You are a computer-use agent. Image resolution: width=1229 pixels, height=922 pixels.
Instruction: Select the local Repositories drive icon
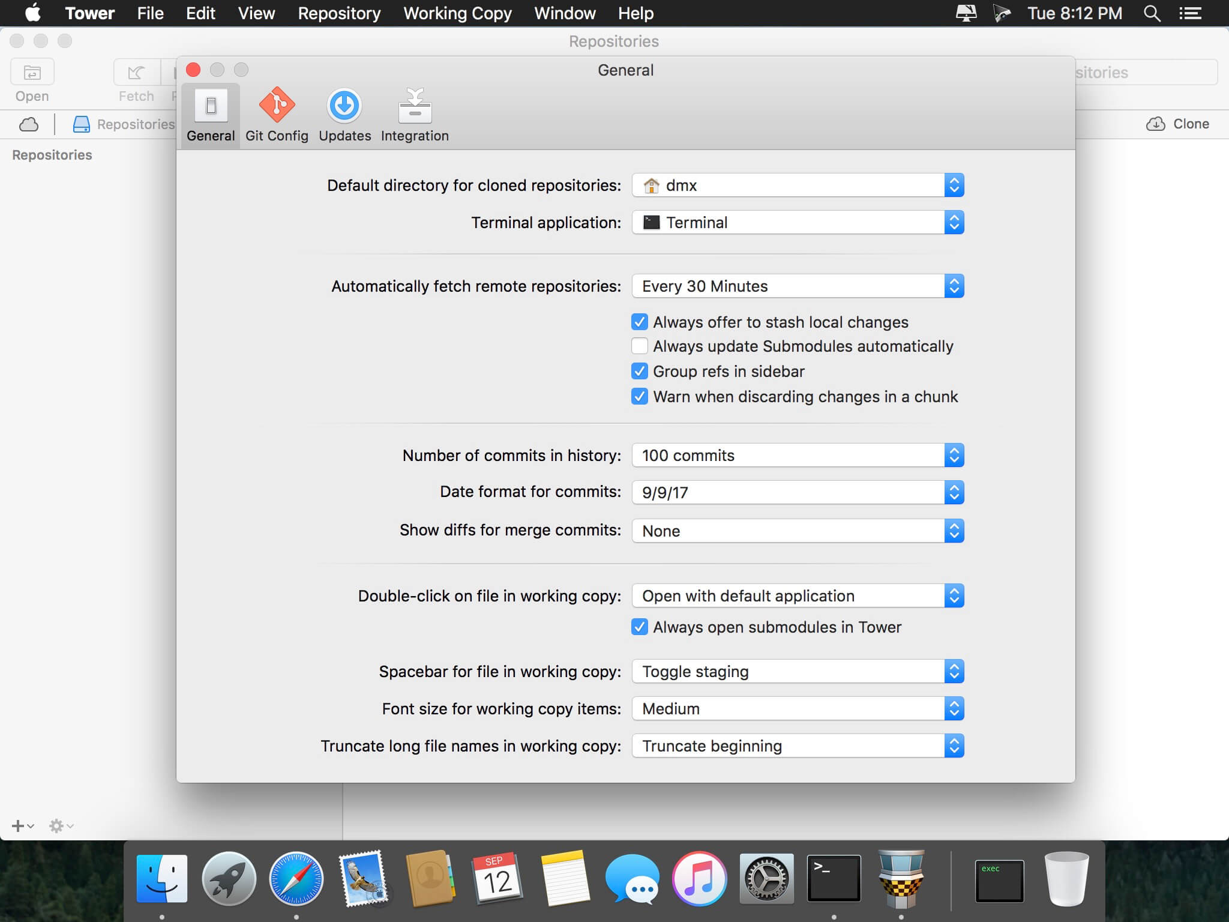click(81, 124)
